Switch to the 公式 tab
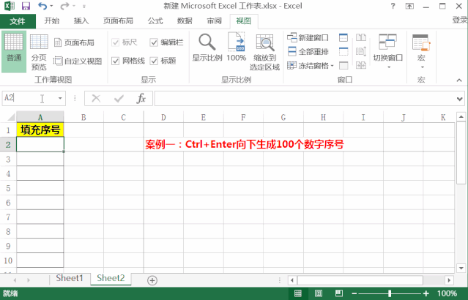 (x=155, y=21)
